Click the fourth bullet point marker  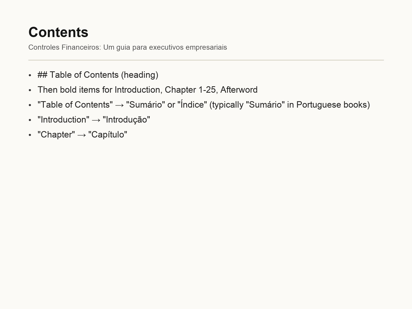pos(30,120)
